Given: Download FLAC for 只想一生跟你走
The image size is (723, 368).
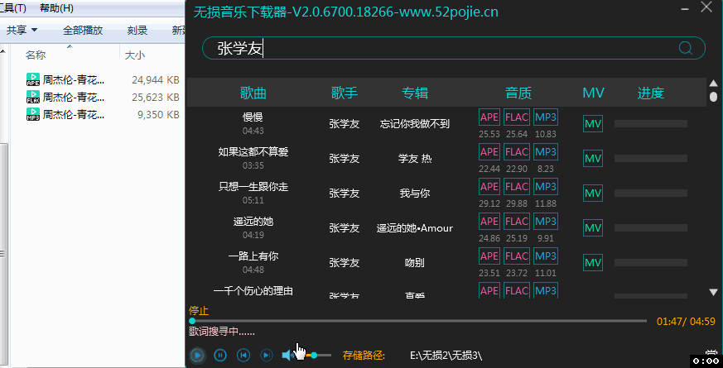Looking at the screenshot, I should click(x=517, y=187).
